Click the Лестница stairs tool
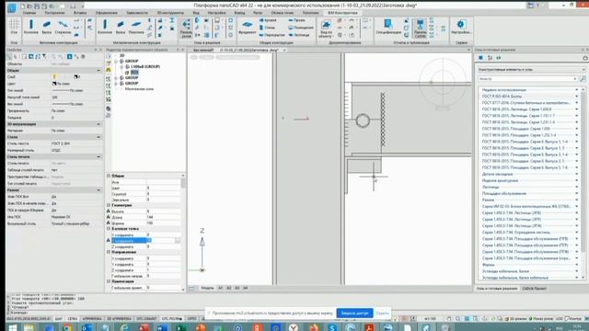Viewport: 589px width, 331px height. [299, 35]
